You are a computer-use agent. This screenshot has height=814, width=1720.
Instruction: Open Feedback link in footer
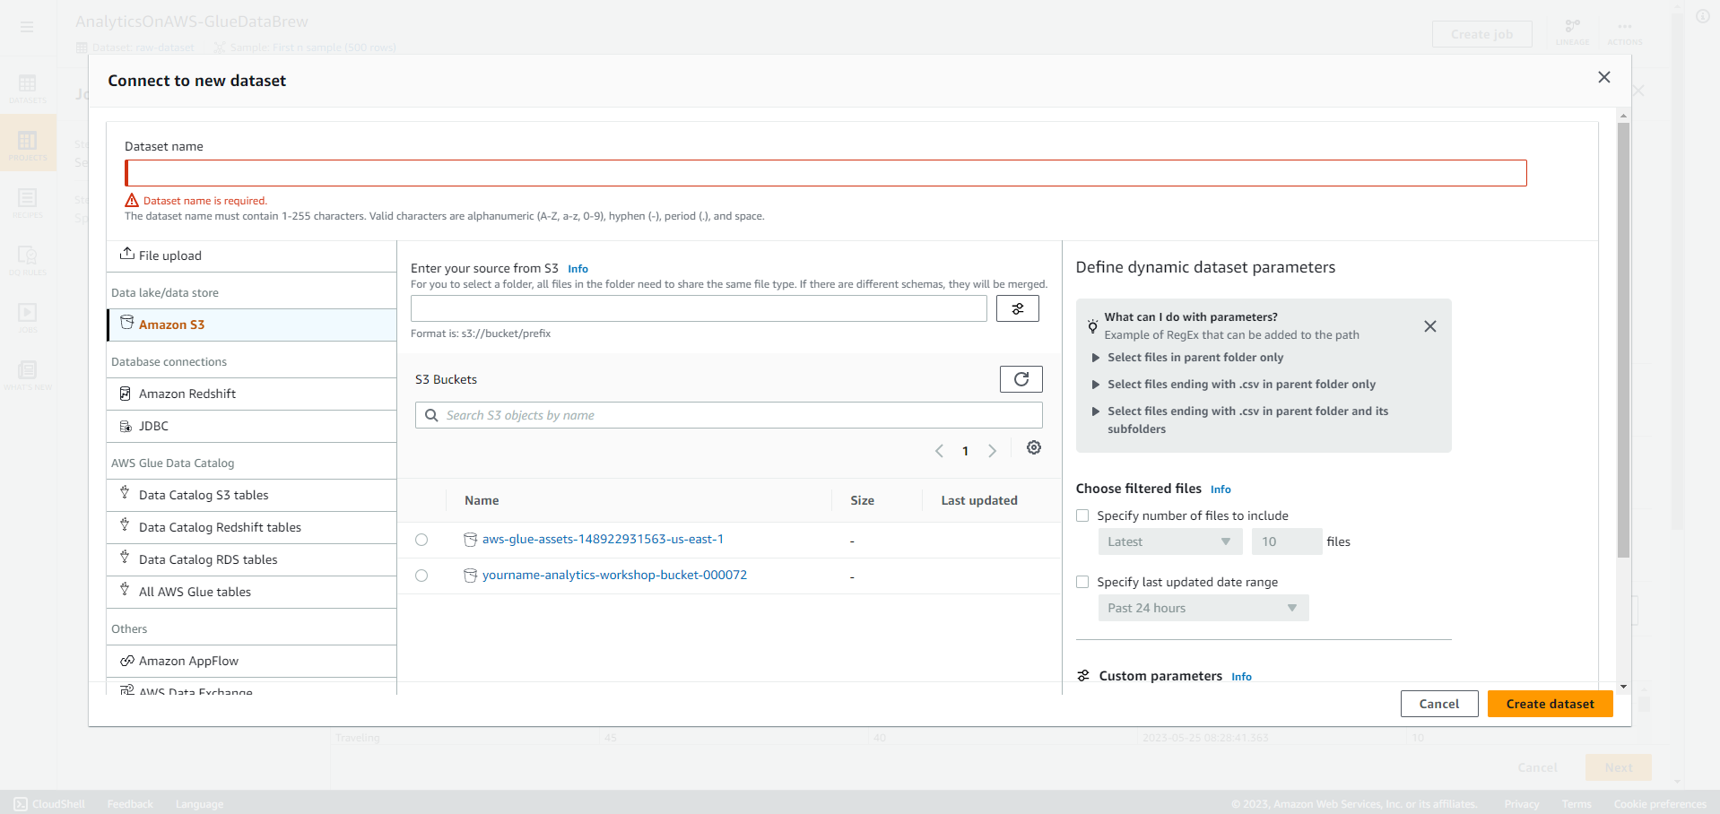pos(130,804)
